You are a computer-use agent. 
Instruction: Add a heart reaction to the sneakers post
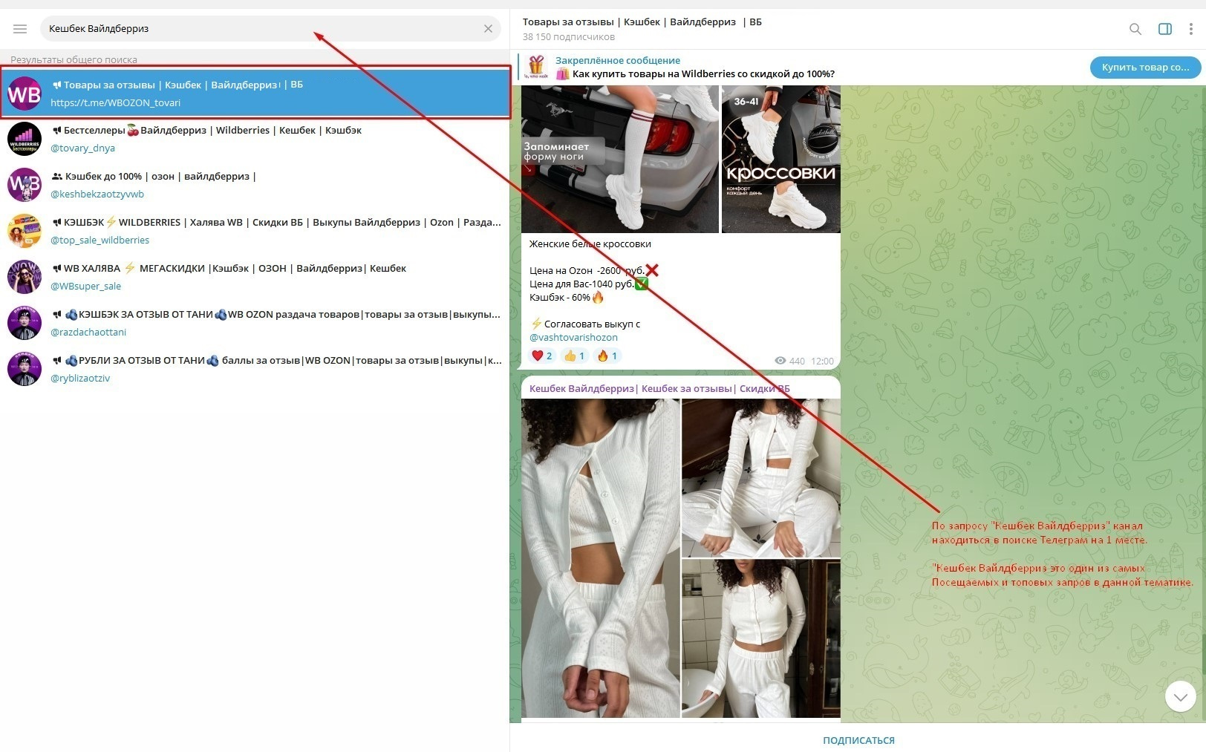coord(541,356)
